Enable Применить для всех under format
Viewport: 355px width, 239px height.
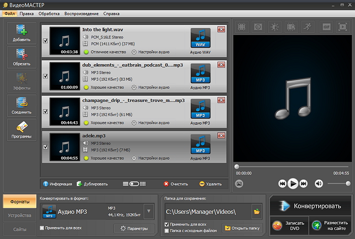coord(42,228)
